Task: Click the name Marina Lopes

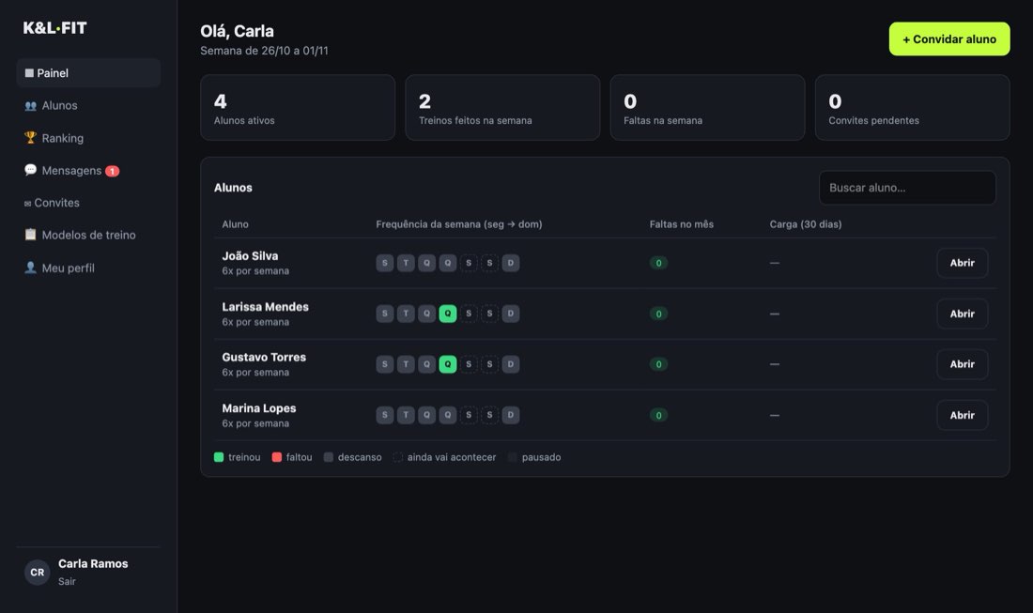Action: (x=259, y=408)
